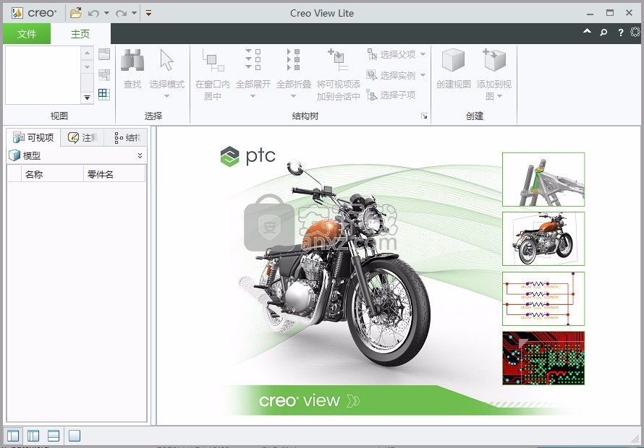Open options via the gear icon
644x448 pixels.
click(635, 32)
